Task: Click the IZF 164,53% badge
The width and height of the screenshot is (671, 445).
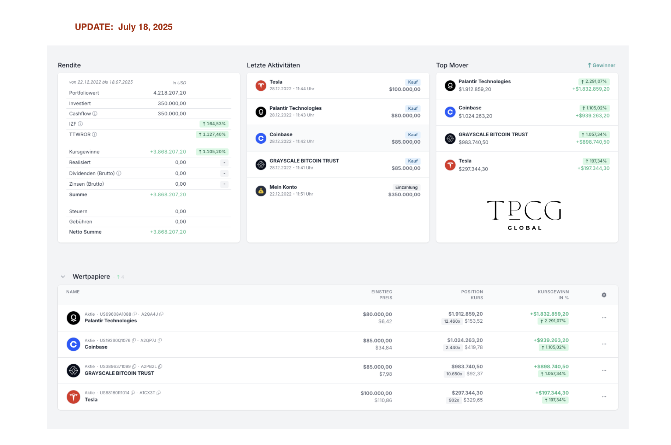Action: [214, 124]
